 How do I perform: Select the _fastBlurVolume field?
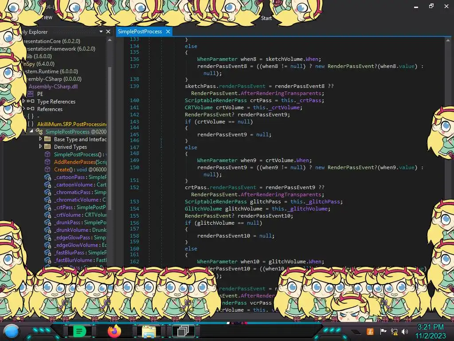80,260
